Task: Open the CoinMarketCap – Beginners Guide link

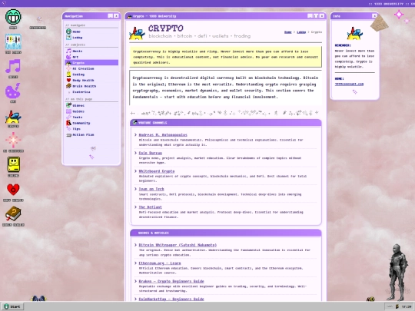Action: pos(171,299)
